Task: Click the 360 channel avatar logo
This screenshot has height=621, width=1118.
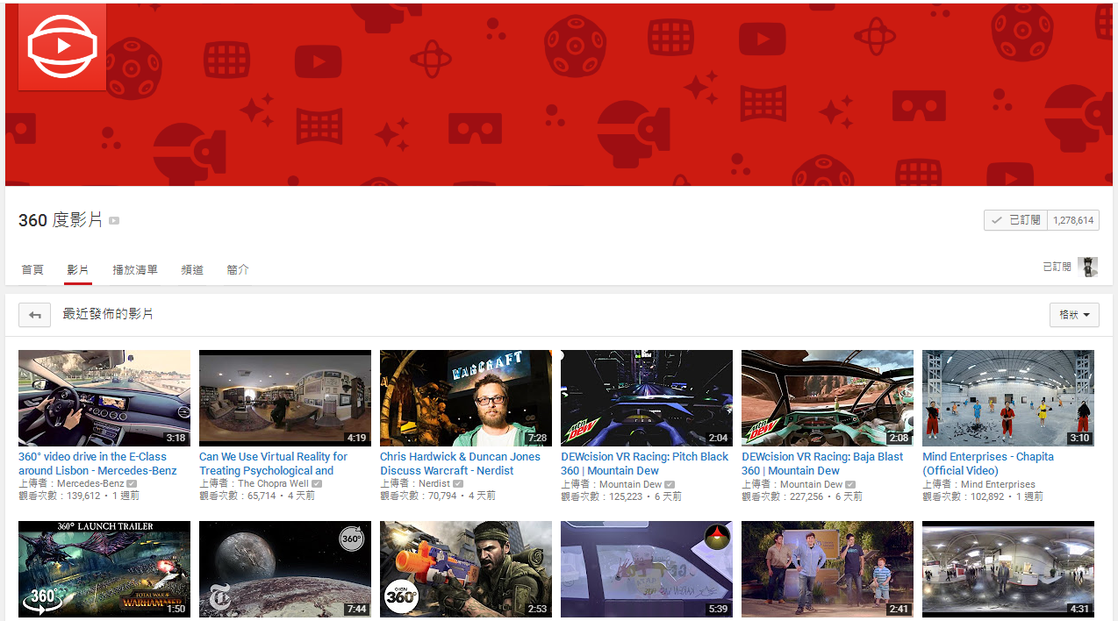Action: coord(62,46)
